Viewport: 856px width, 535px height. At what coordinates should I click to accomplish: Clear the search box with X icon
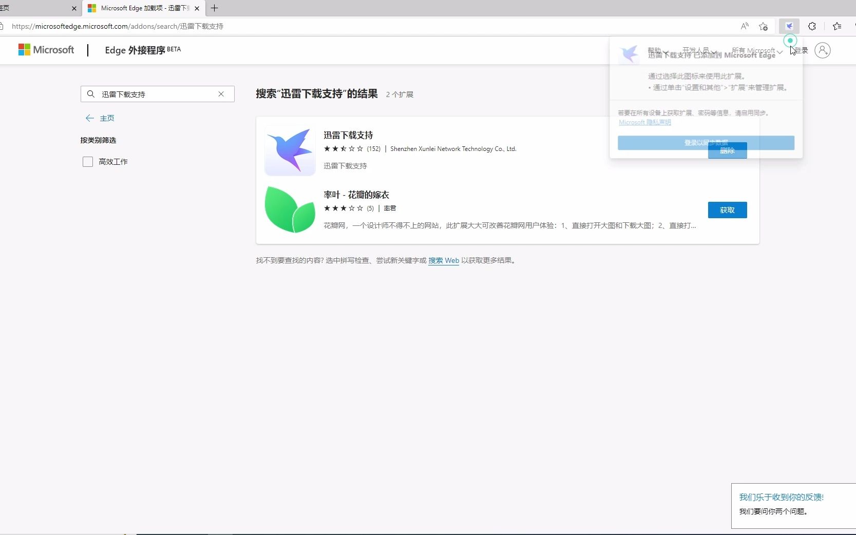221,94
